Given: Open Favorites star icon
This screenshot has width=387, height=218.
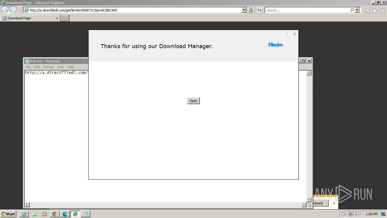Looking at the screenshot, I should click(375, 11).
